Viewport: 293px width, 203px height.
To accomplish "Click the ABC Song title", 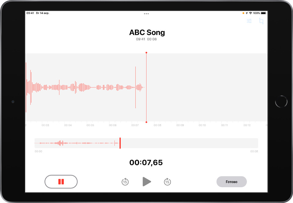I will [x=147, y=32].
